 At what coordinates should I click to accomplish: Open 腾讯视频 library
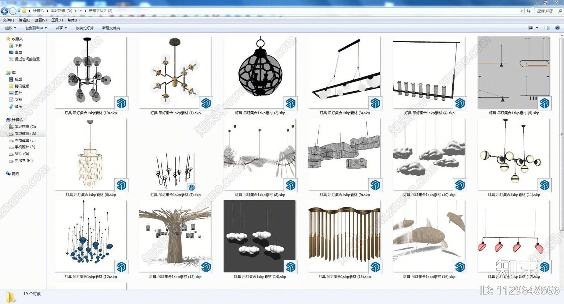(19, 86)
